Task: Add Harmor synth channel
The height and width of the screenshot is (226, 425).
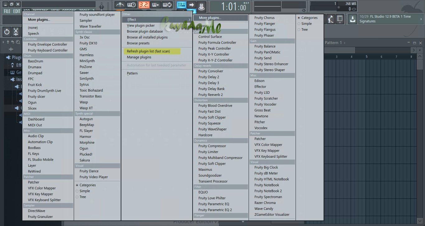Action: point(85,137)
